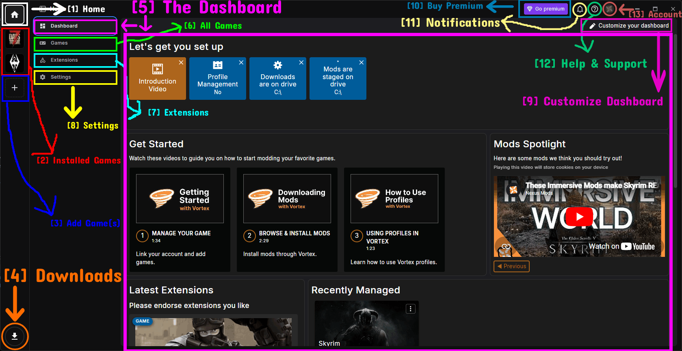
Task: Open the Home icon in the sidebar
Action: (x=15, y=15)
